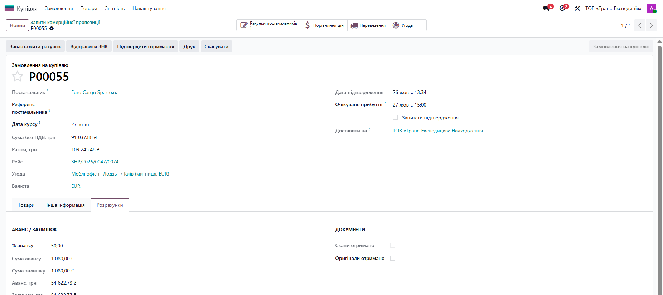Image resolution: width=663 pixels, height=295 pixels.
Task: Go to previous record arrow
Action: (640, 25)
